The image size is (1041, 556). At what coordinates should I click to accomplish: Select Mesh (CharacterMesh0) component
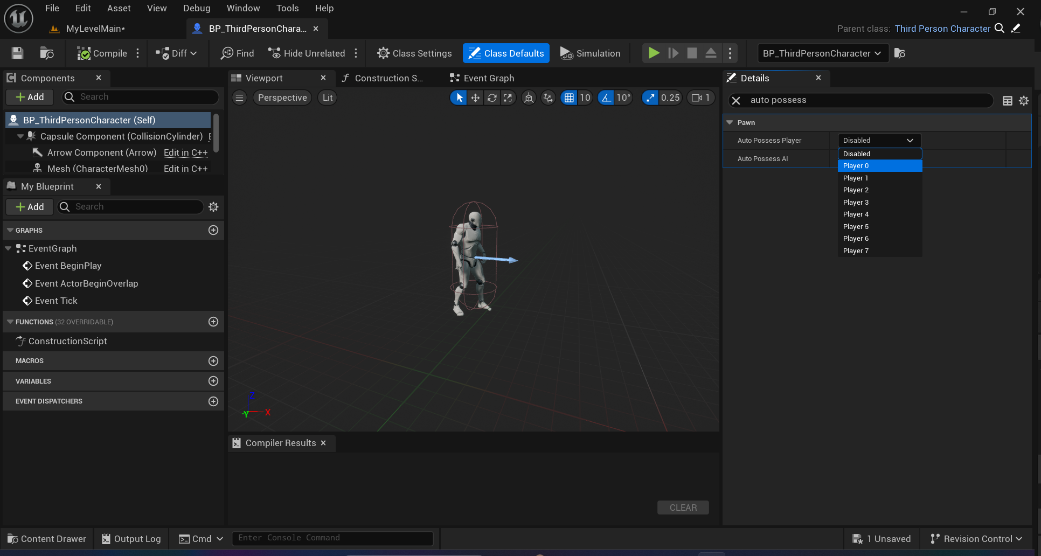point(97,169)
